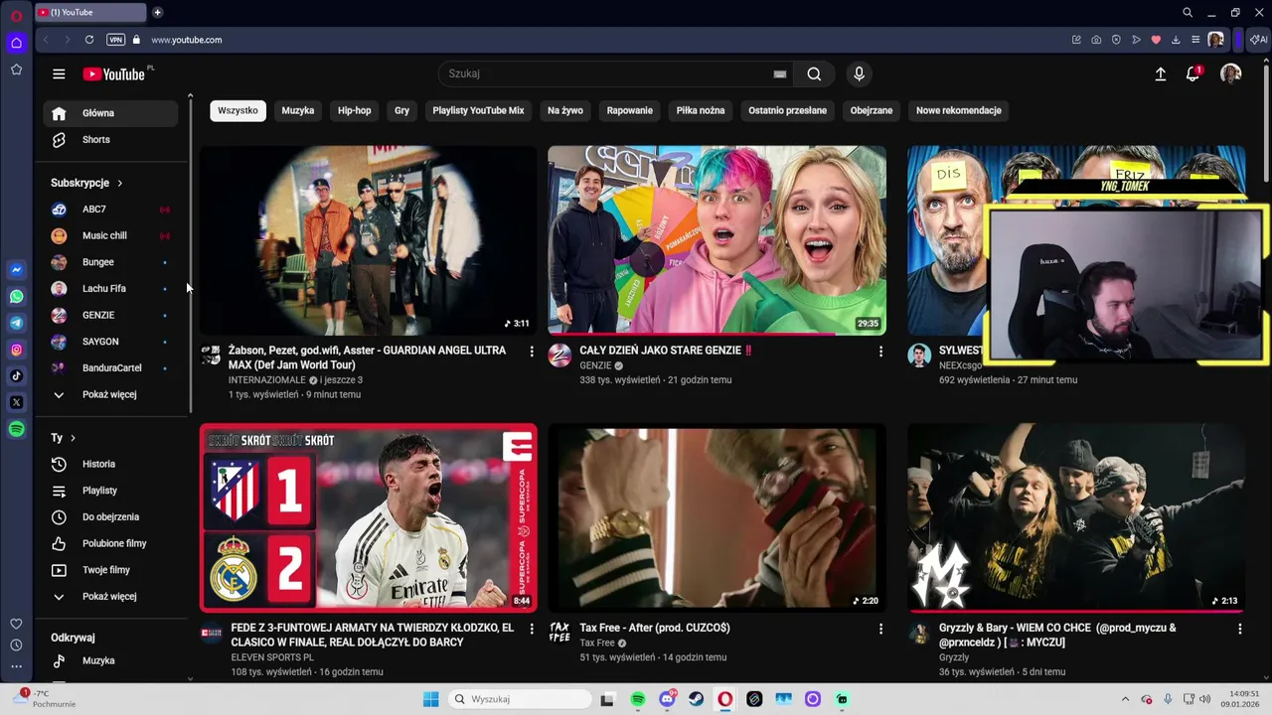Image resolution: width=1272 pixels, height=715 pixels.
Task: Open the Opera menu logo
Action: click(x=16, y=16)
